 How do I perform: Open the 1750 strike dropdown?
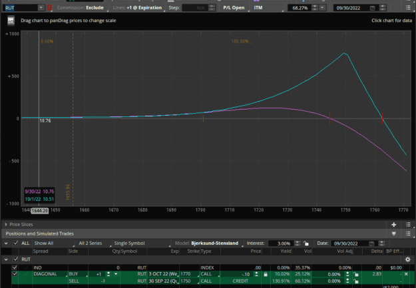tap(190, 281)
